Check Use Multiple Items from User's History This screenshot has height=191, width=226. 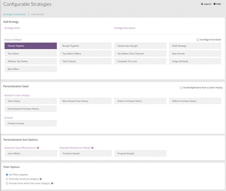181,88
